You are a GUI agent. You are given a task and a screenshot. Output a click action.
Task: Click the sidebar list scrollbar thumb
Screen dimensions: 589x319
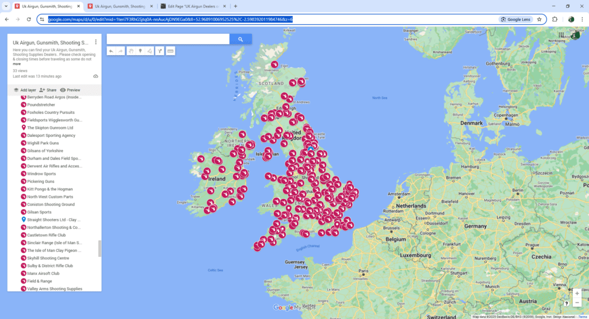click(100, 248)
